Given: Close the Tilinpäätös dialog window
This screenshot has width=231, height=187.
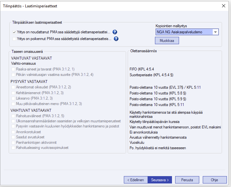Looking at the screenshot, I should point(223,6).
